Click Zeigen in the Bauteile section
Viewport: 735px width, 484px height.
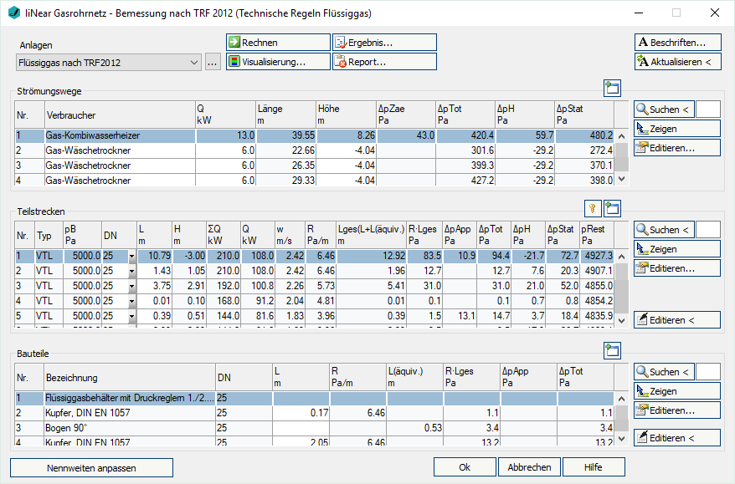[x=677, y=391]
